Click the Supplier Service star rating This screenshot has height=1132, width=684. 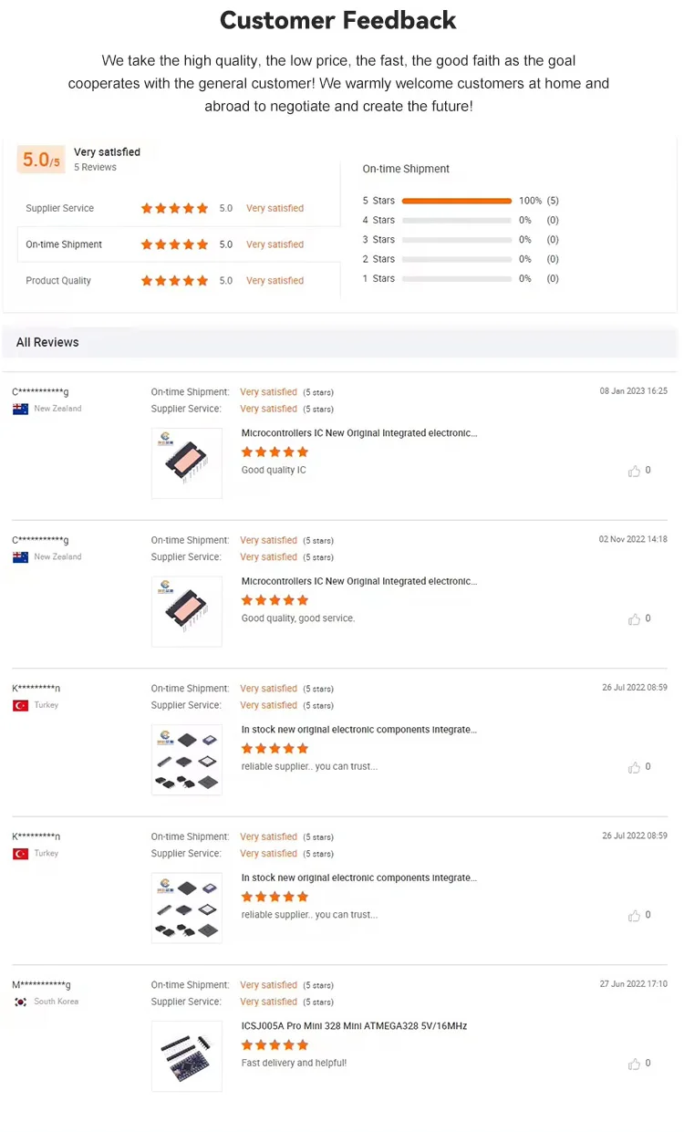(174, 209)
